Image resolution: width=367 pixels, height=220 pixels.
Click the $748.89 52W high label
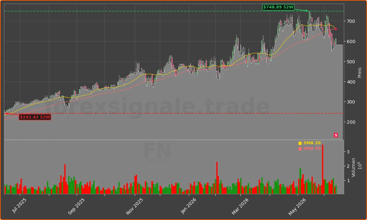click(278, 7)
